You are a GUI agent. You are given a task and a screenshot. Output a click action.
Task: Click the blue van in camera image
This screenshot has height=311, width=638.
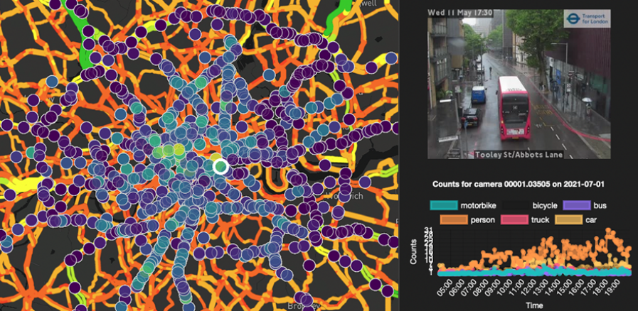(x=479, y=94)
